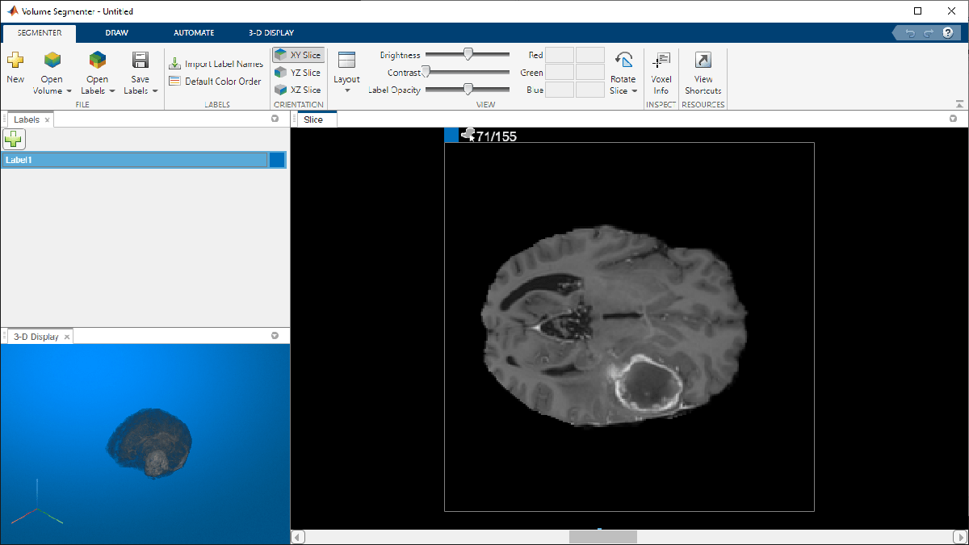
Task: Select XY Slice orientation
Action: [x=298, y=55]
